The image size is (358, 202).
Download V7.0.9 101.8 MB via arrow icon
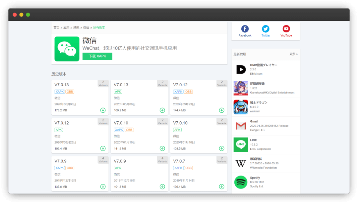pos(162,186)
